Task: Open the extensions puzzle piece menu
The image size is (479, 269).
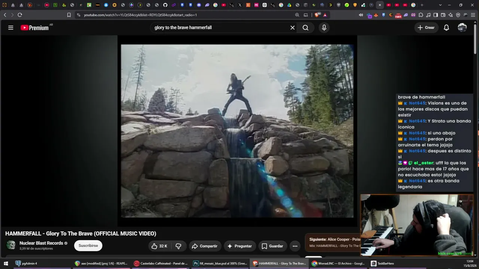Action: point(421,15)
